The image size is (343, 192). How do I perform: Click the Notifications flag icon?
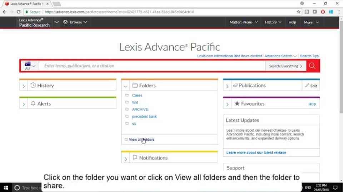point(135,157)
